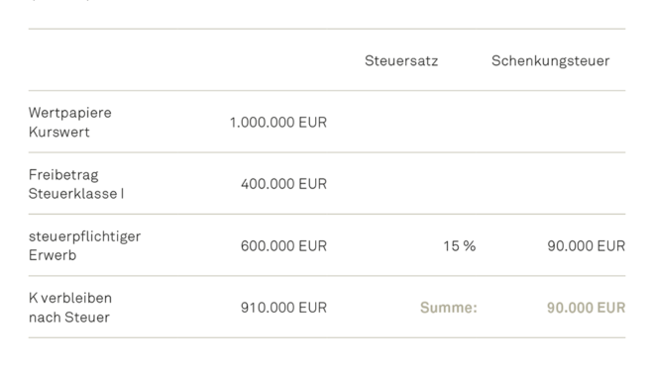Click the Steuersatz column header
The image size is (654, 366).
click(x=401, y=60)
